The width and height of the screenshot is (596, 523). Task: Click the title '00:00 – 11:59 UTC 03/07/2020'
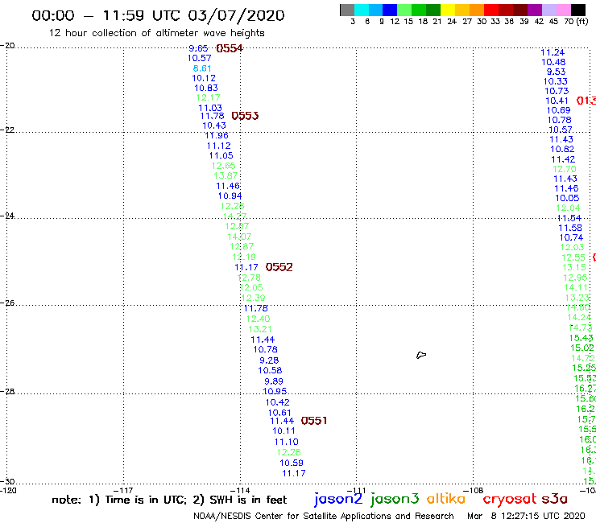coord(158,15)
